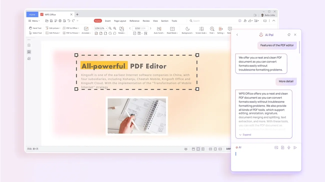This screenshot has height=182, width=325.
Task: Click the add collaborator icon
Action: coord(245,21)
